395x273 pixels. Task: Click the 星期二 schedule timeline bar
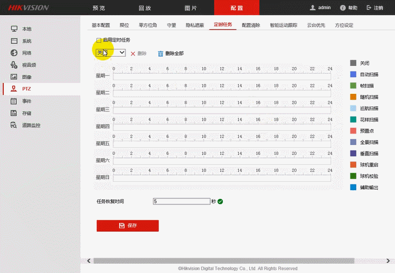pos(222,93)
